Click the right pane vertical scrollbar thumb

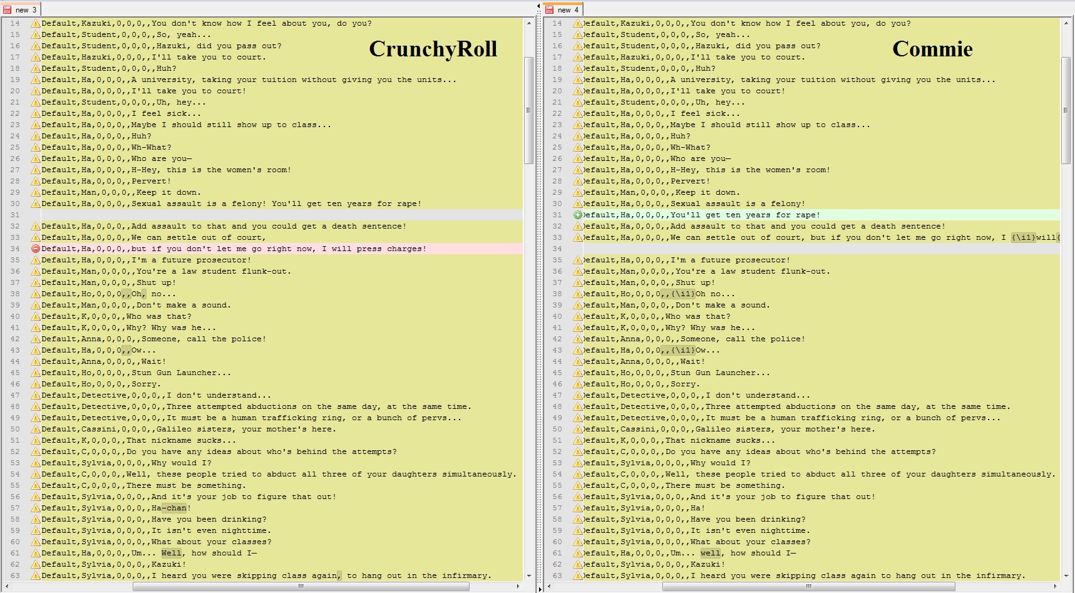[x=1066, y=110]
